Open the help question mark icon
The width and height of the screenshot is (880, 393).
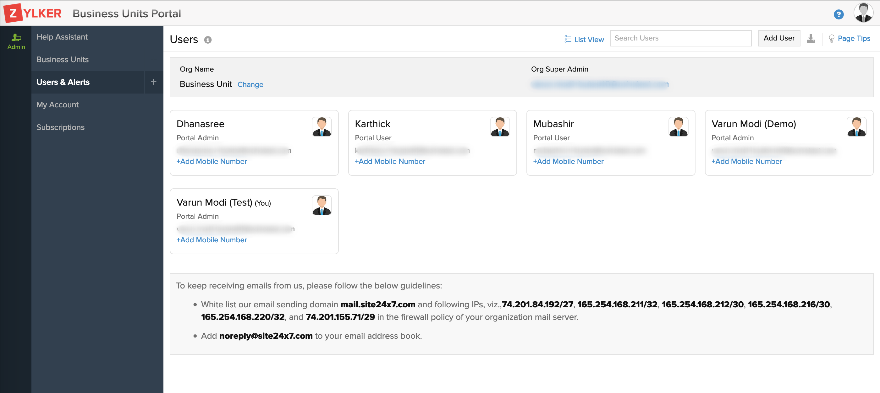coord(839,14)
